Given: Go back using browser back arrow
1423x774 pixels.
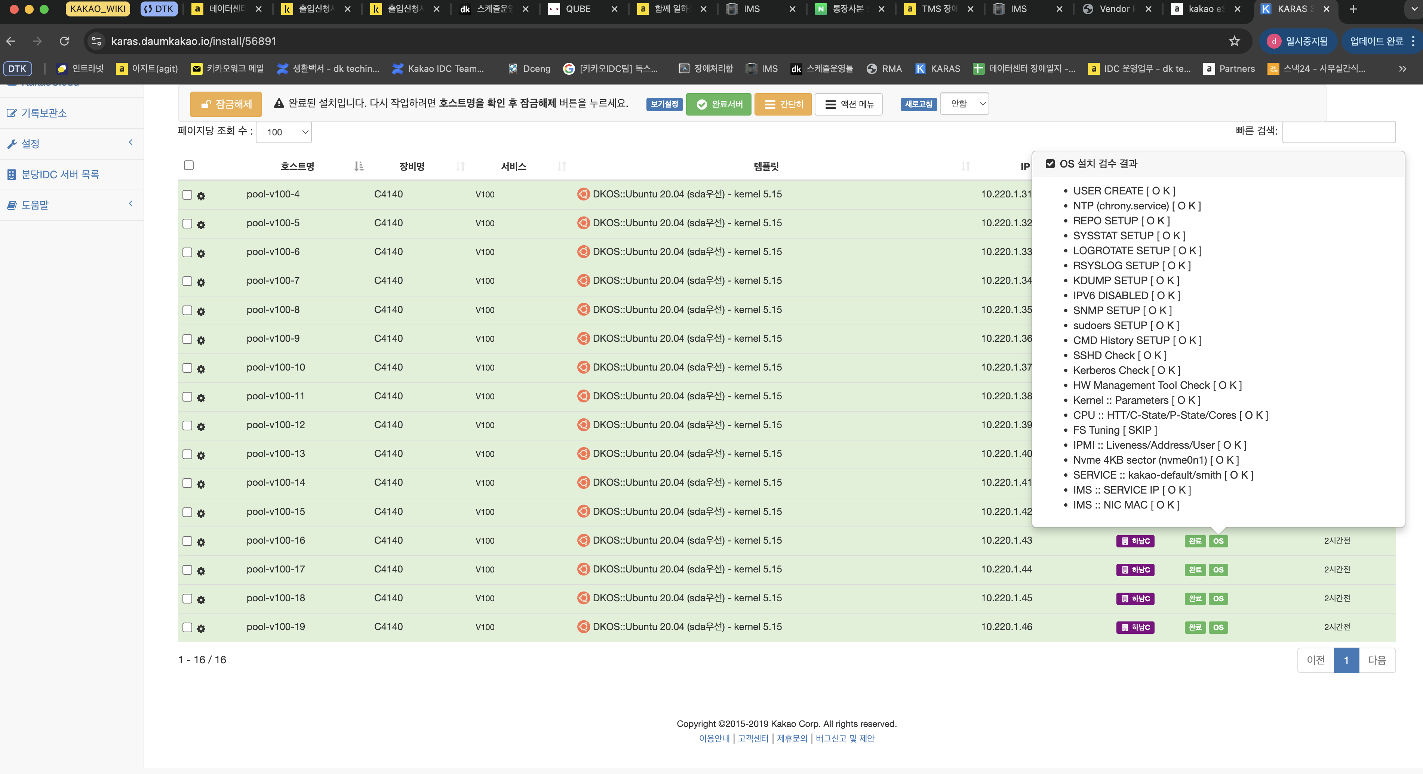Looking at the screenshot, I should 11,41.
